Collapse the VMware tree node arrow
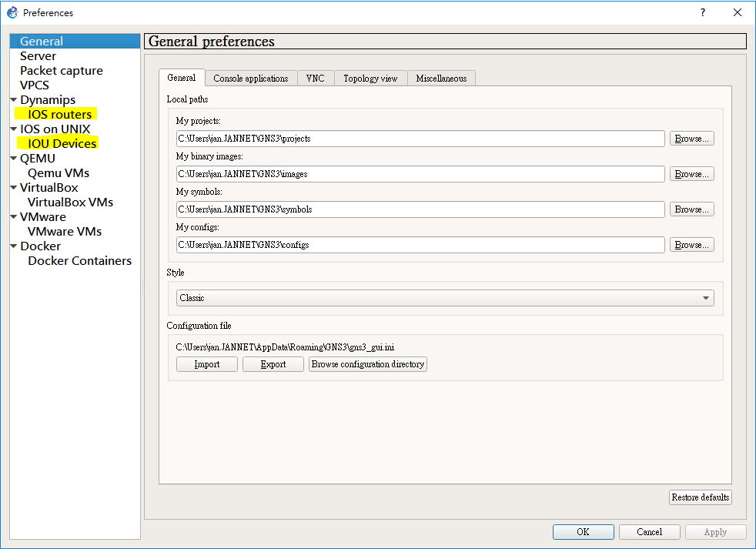 click(x=14, y=216)
